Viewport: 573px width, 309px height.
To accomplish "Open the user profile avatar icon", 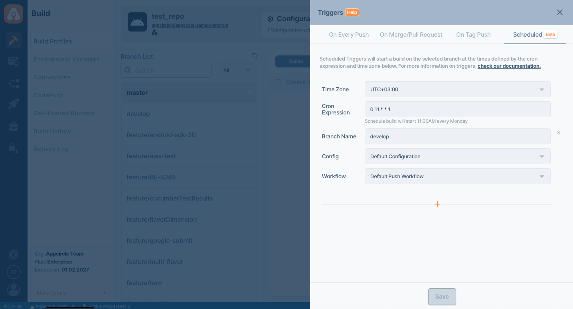I will point(14,290).
